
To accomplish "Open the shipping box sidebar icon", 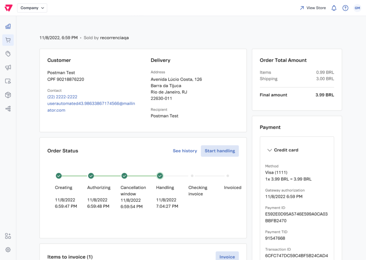I will (x=8, y=95).
